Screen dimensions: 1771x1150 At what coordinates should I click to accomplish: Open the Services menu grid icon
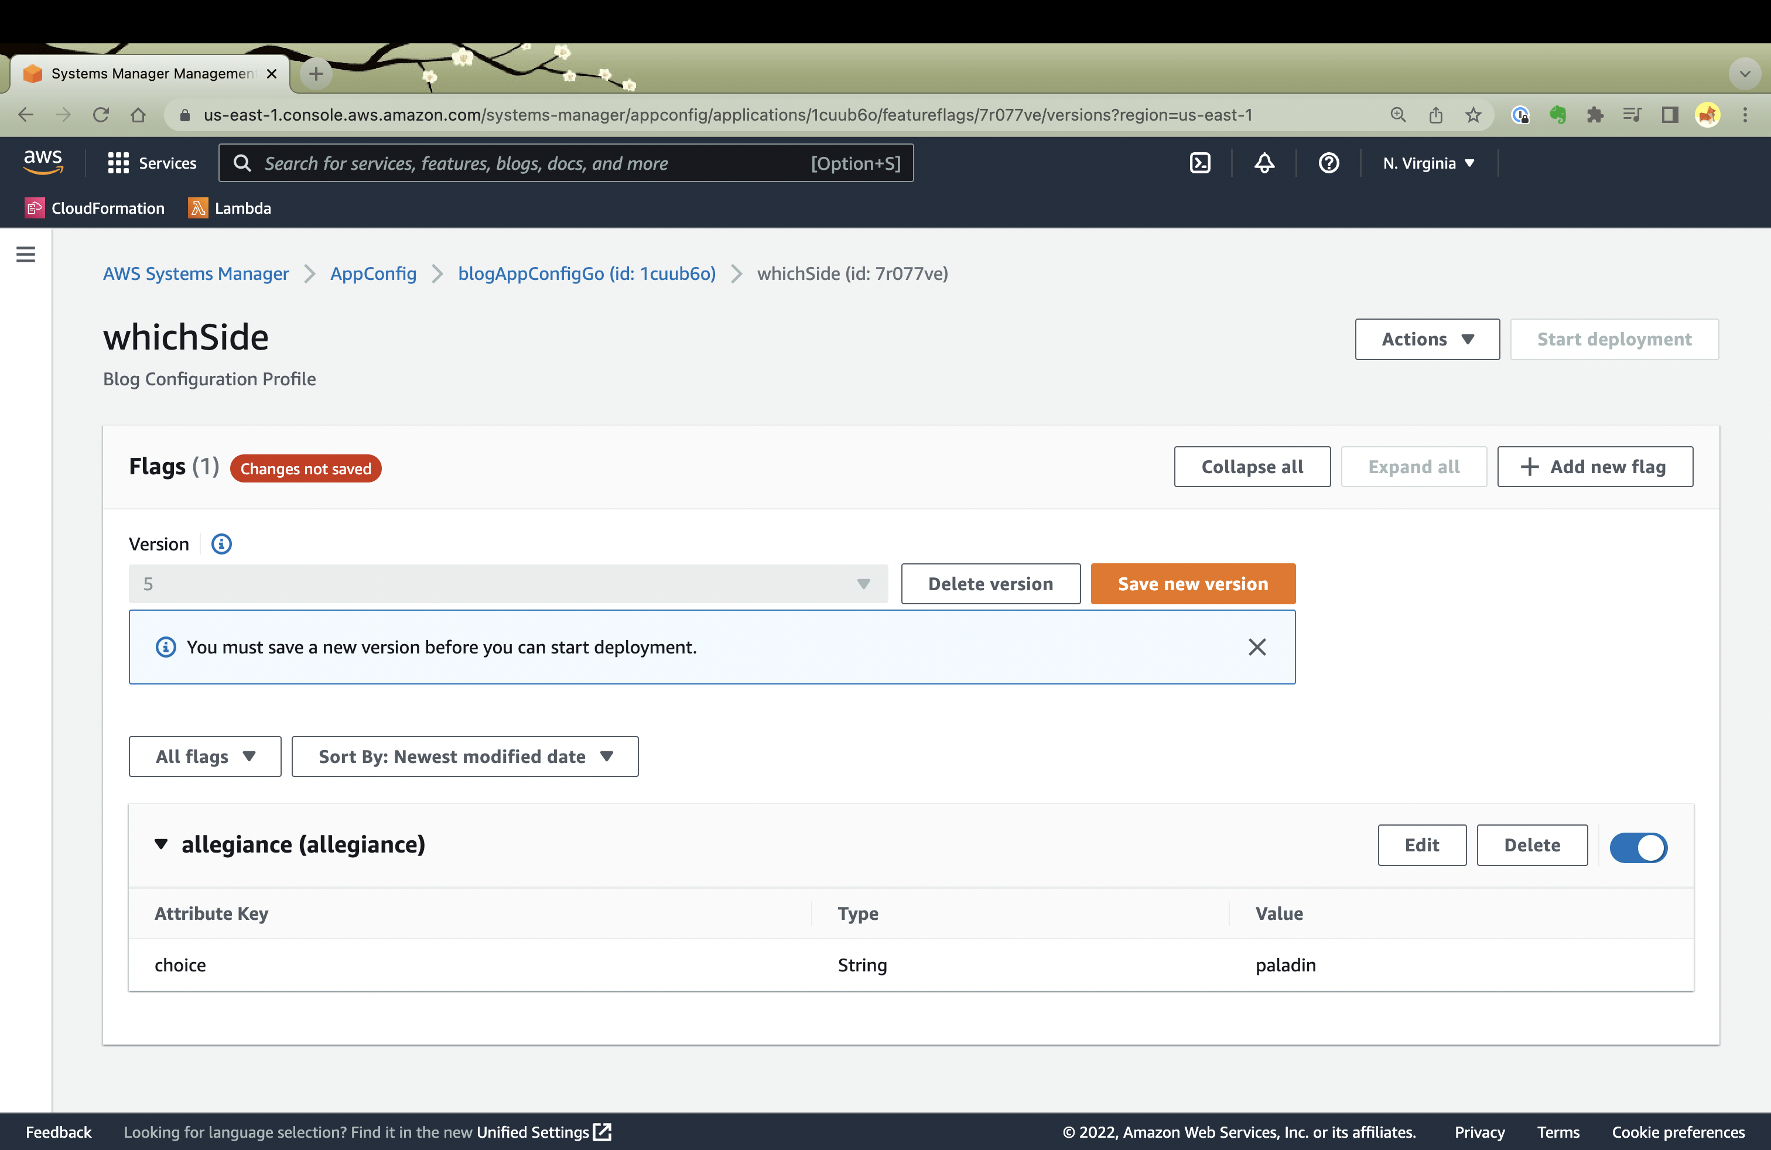tap(118, 163)
